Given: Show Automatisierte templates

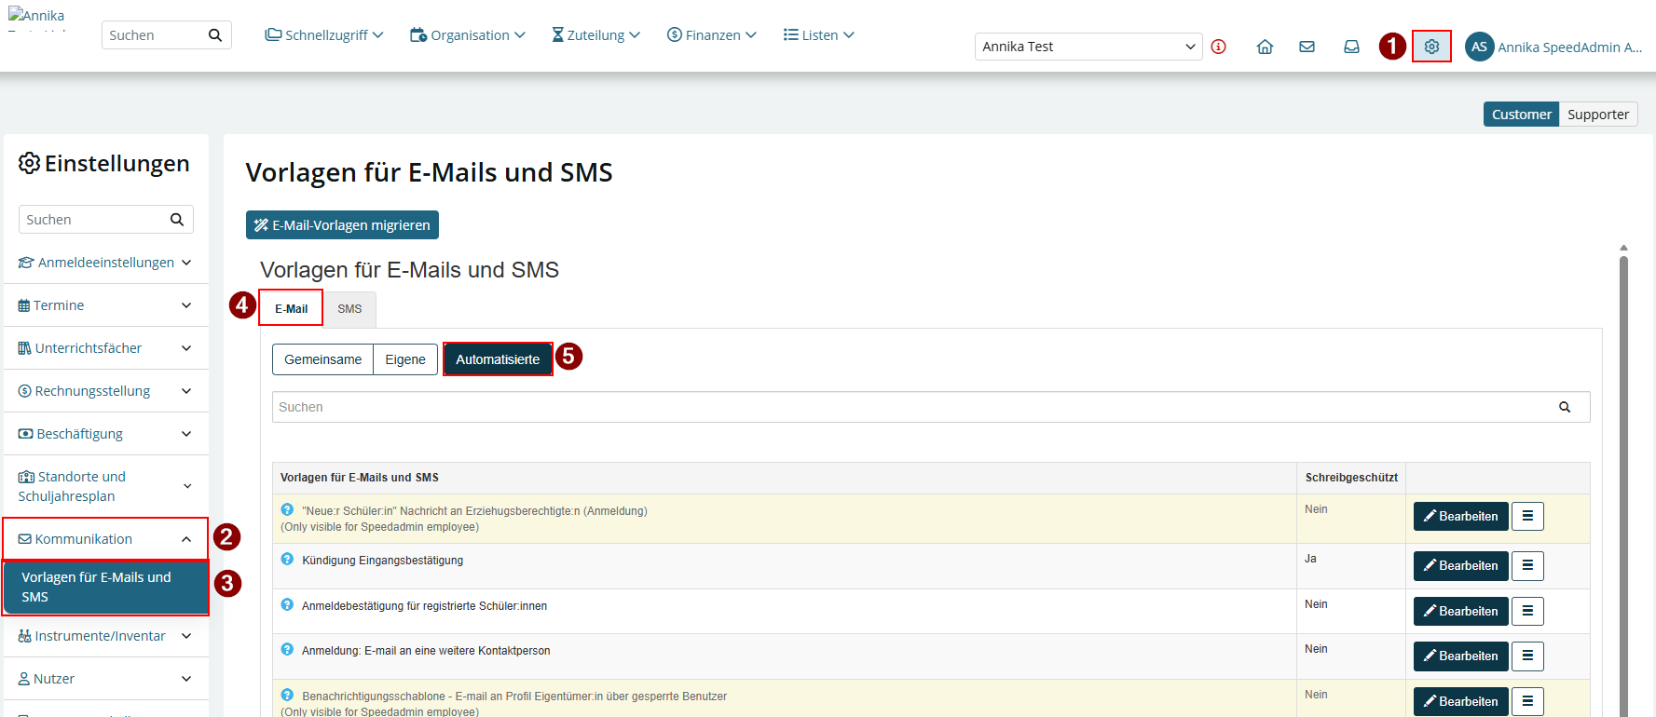Looking at the screenshot, I should (498, 359).
